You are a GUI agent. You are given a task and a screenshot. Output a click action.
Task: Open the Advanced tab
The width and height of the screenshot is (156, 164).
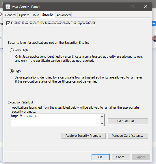64,15
